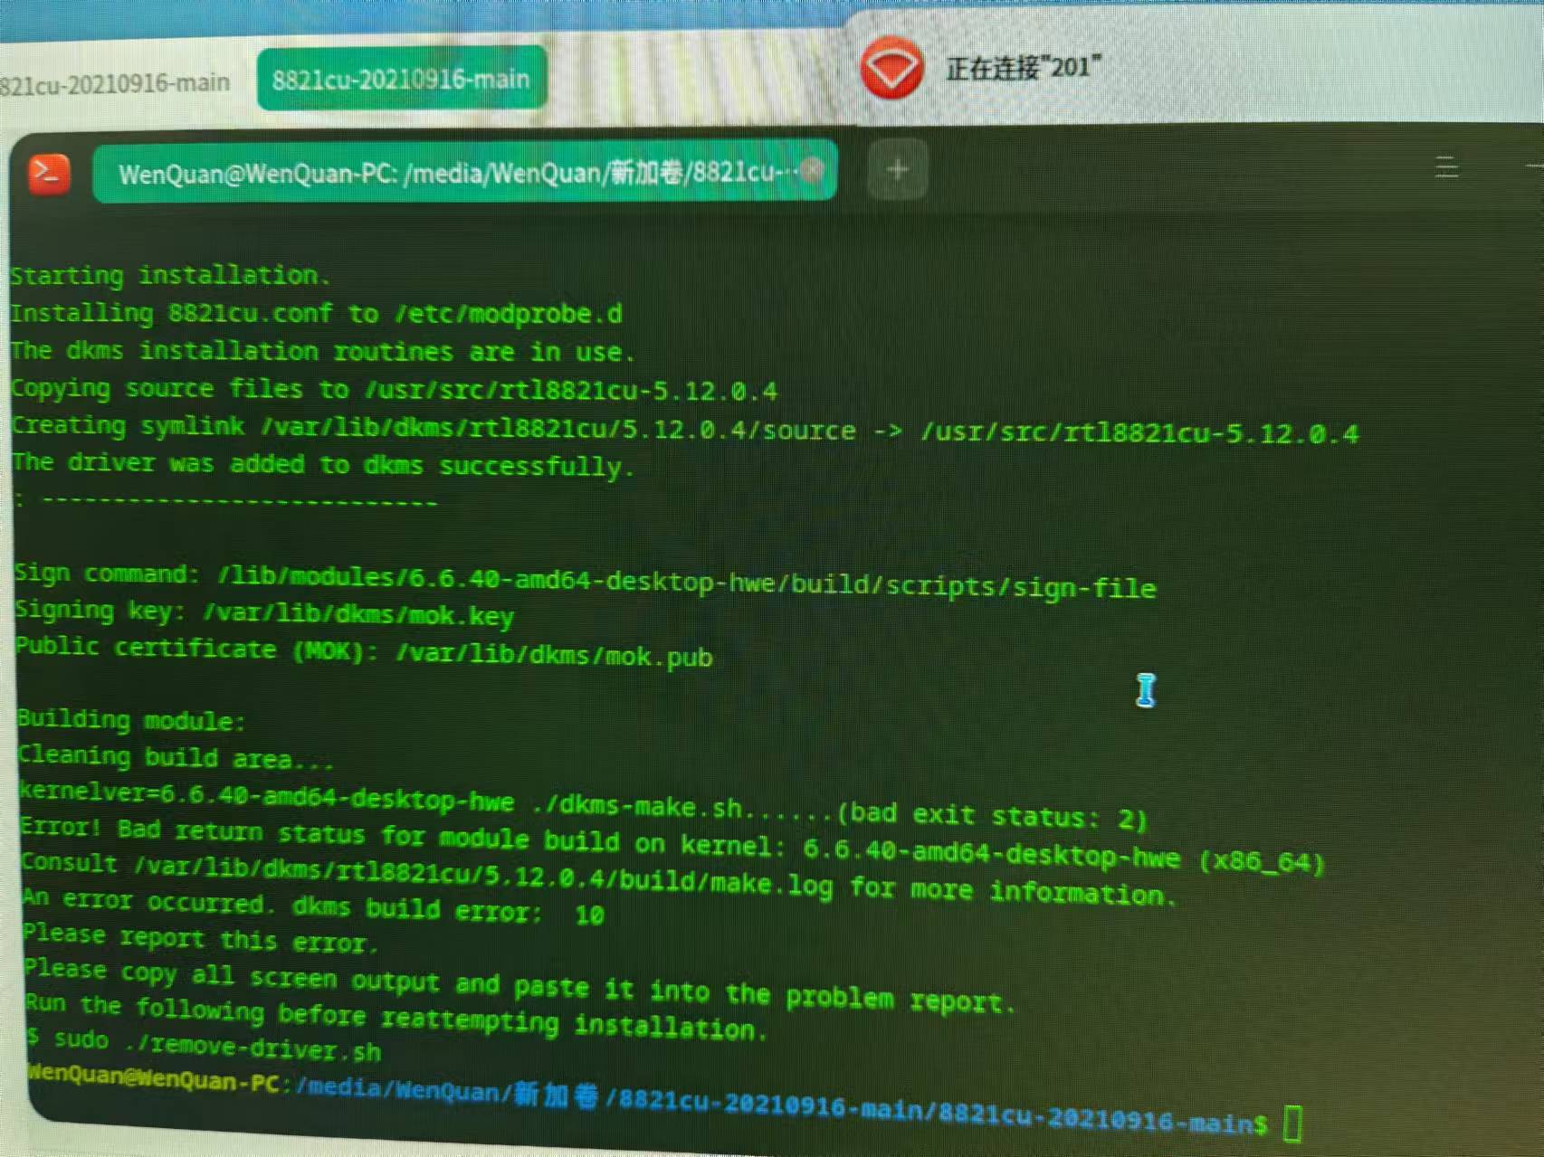Viewport: 1544px width, 1157px height.
Task: Click 'Signing key: /var/lib/dkms/mok.key' line
Action: tap(264, 614)
